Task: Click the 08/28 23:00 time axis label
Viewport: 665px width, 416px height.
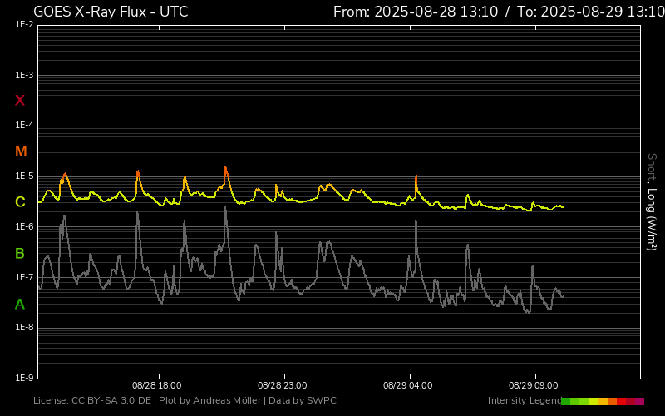Action: (282, 386)
